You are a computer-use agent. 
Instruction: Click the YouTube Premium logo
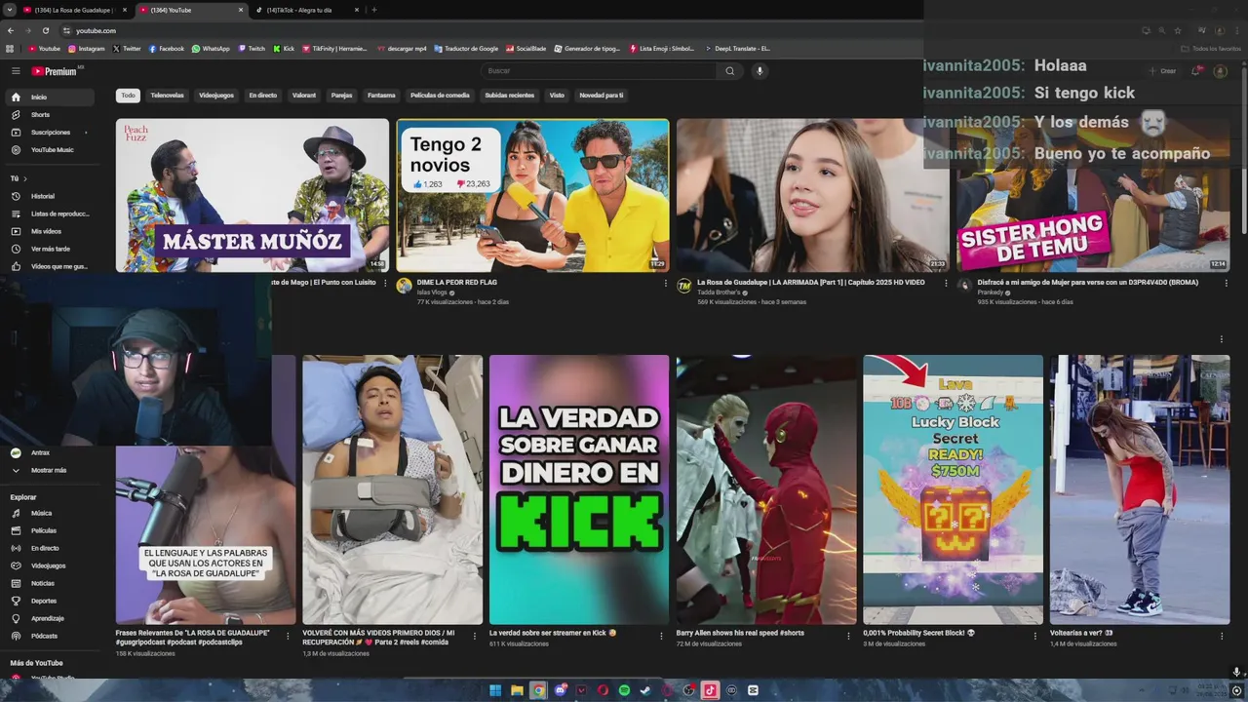pyautogui.click(x=56, y=71)
